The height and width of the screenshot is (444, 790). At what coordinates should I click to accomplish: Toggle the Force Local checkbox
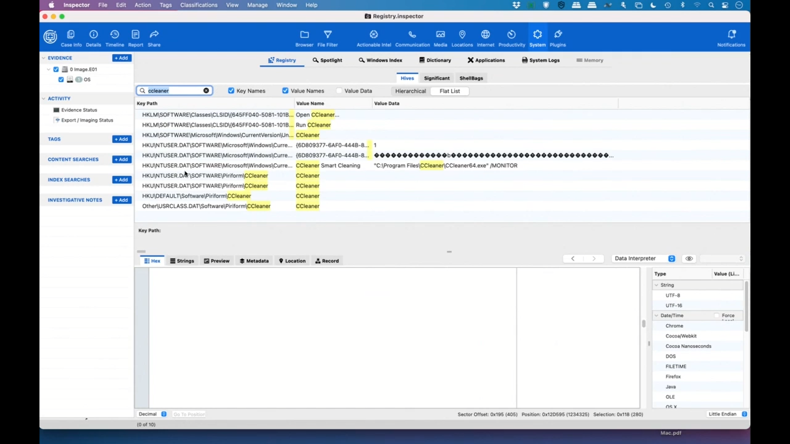(717, 316)
